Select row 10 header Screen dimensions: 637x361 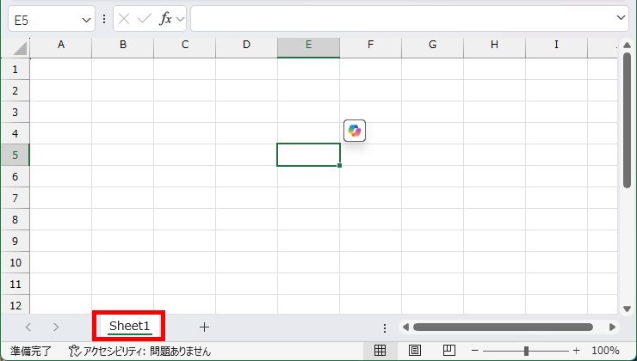(15, 262)
